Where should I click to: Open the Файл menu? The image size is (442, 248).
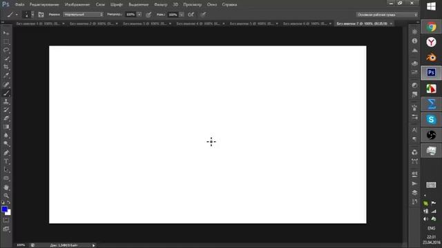[19, 5]
